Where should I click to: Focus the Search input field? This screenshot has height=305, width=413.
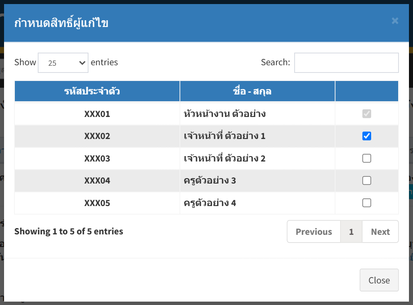(346, 63)
